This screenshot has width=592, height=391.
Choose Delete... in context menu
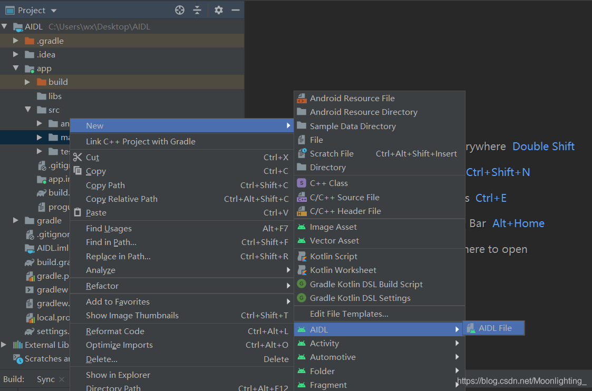click(181, 359)
